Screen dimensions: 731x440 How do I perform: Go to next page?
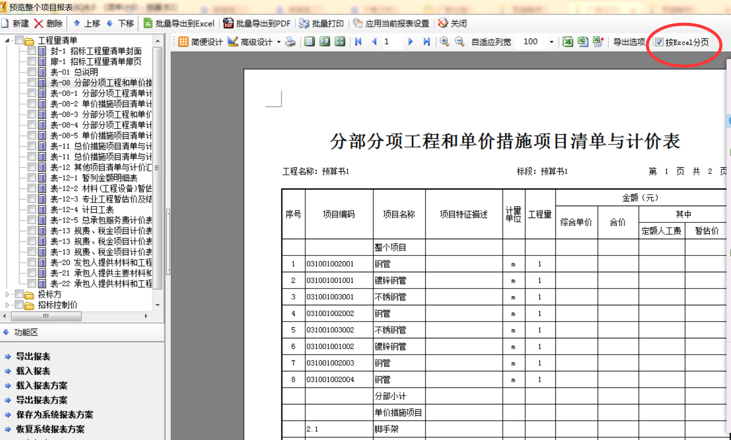click(410, 42)
